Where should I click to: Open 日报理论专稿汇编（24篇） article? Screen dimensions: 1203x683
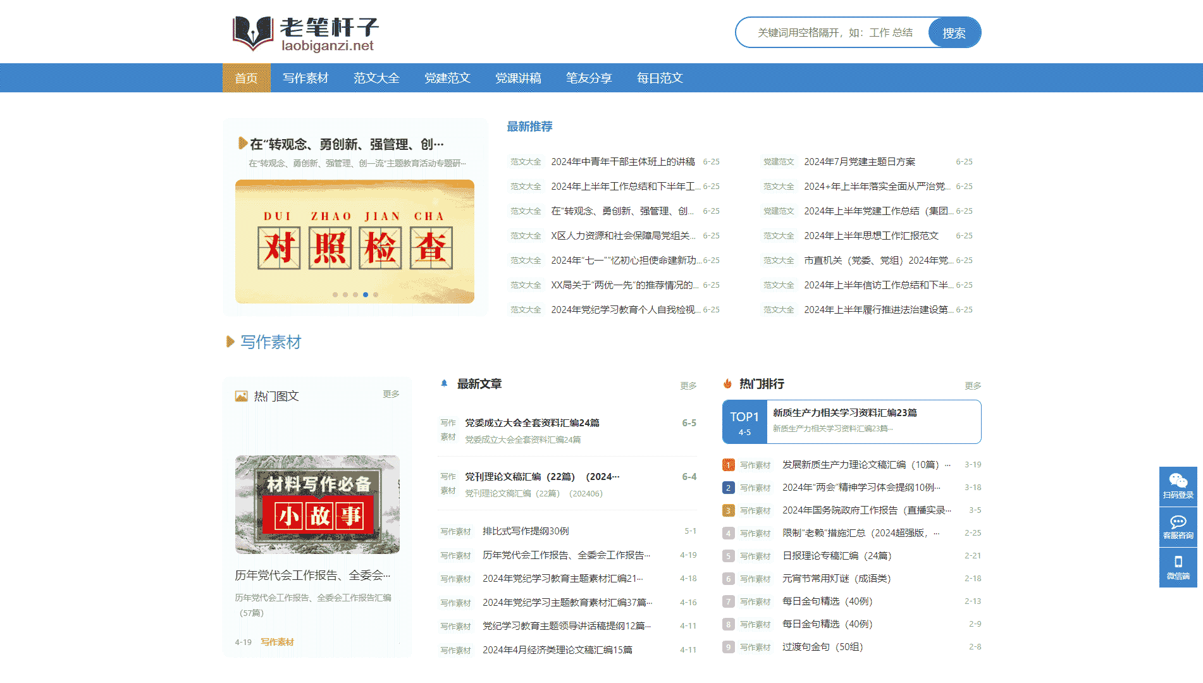coord(837,556)
